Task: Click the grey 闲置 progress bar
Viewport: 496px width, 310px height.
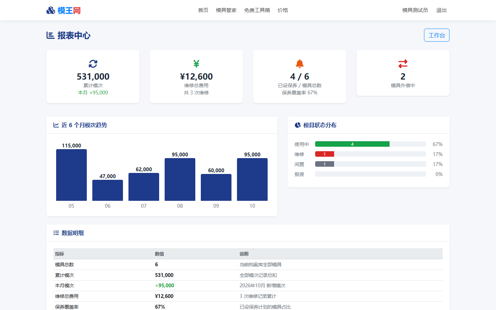Action: coord(324,164)
